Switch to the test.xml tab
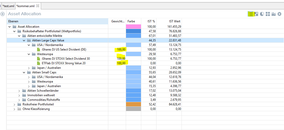 (x=8, y=6)
